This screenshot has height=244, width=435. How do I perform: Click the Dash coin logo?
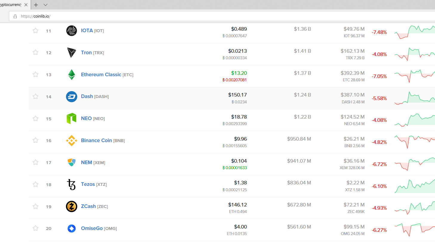[x=72, y=97]
